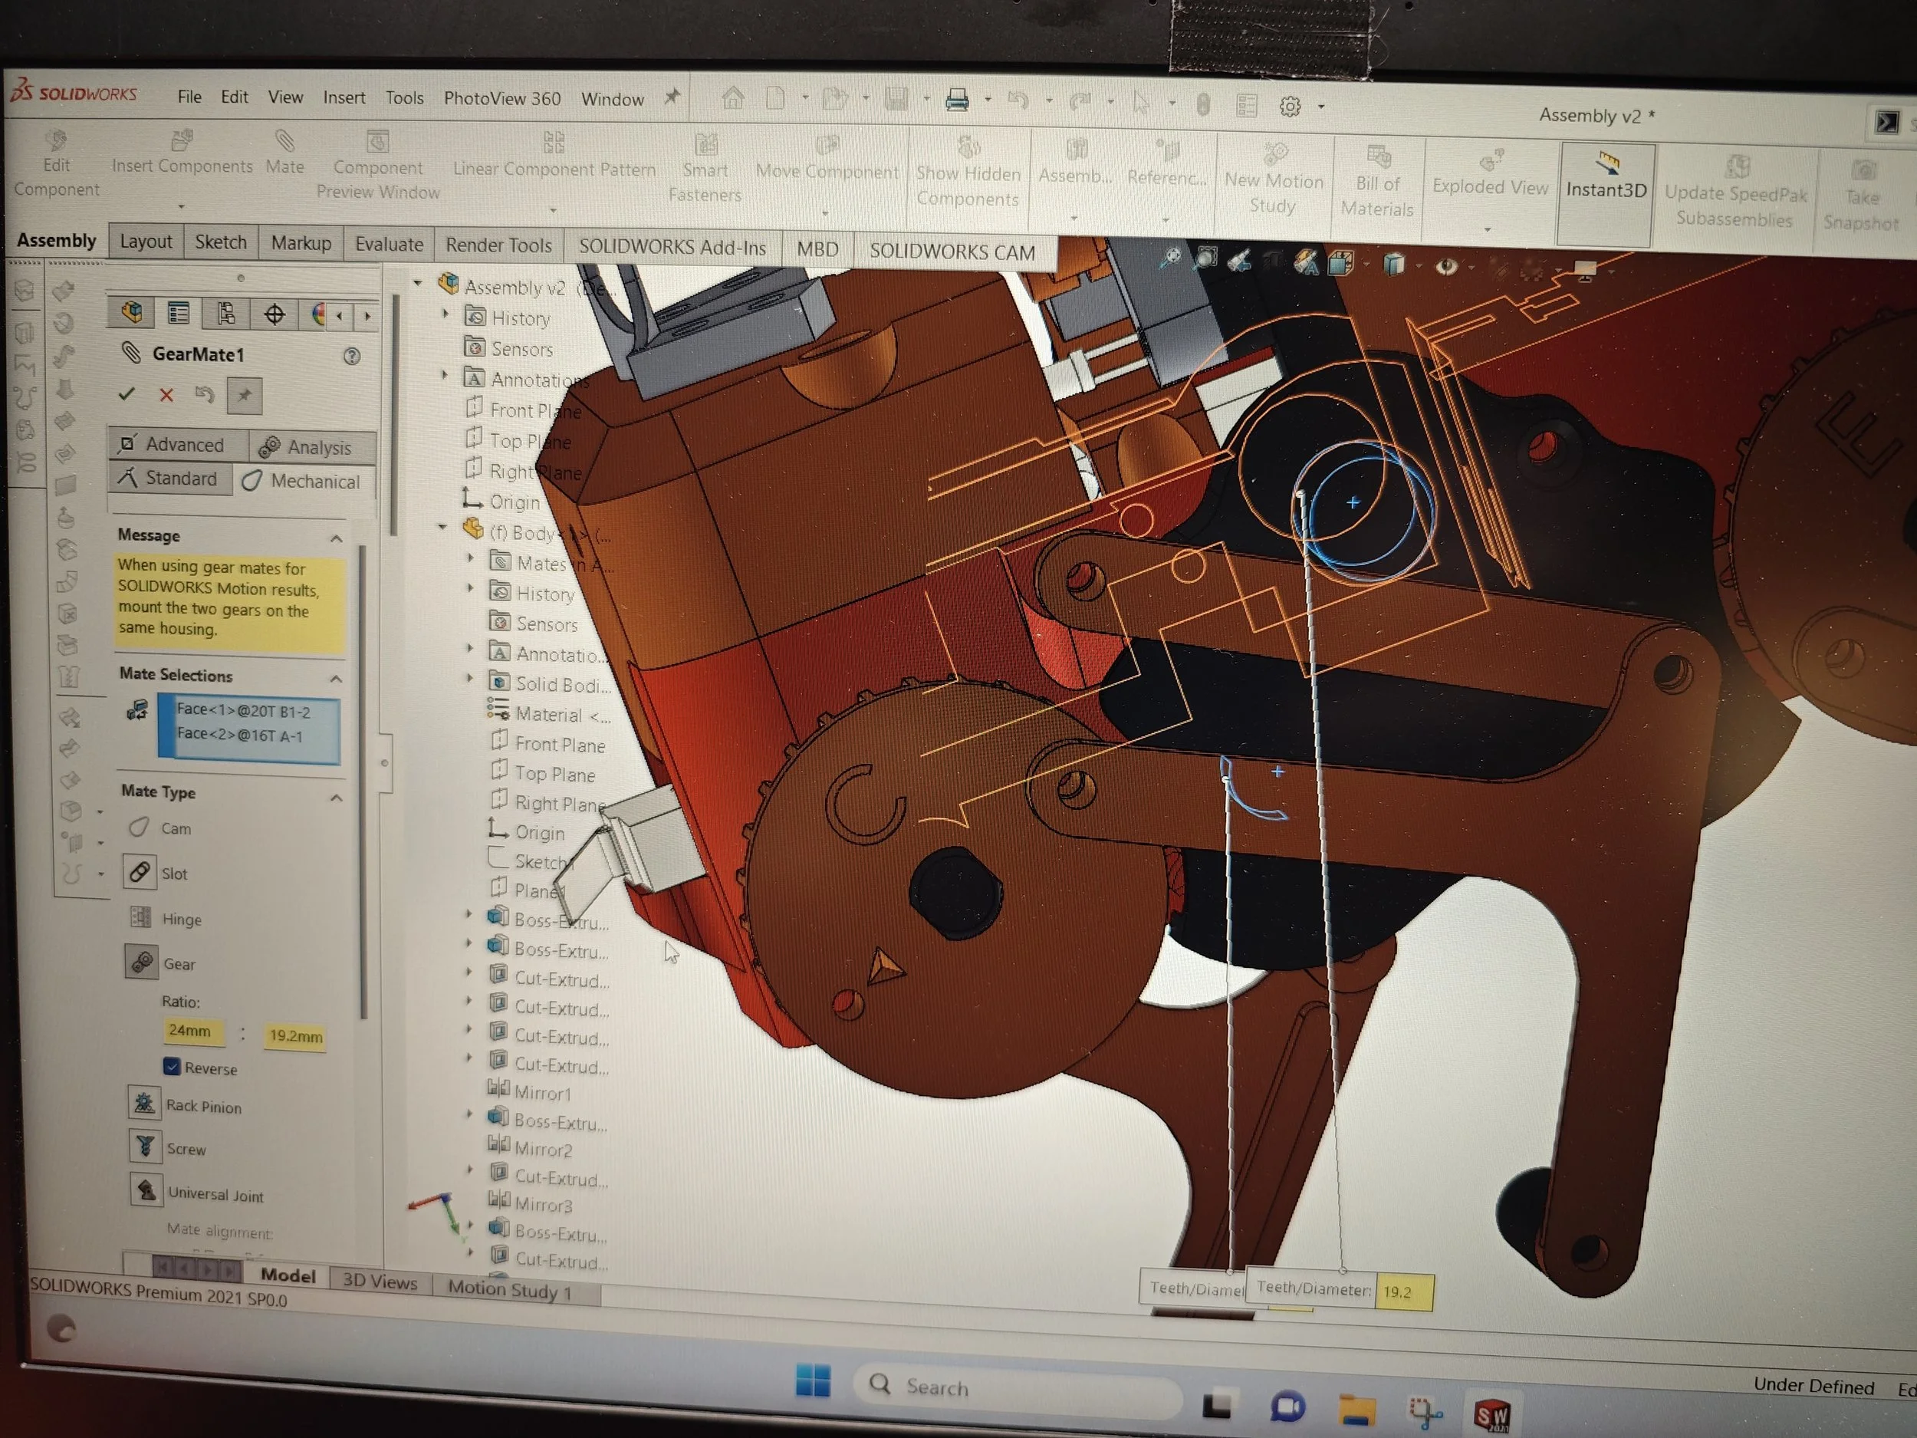Collapse the Message section
This screenshot has width=1917, height=1438.
pyautogui.click(x=337, y=538)
